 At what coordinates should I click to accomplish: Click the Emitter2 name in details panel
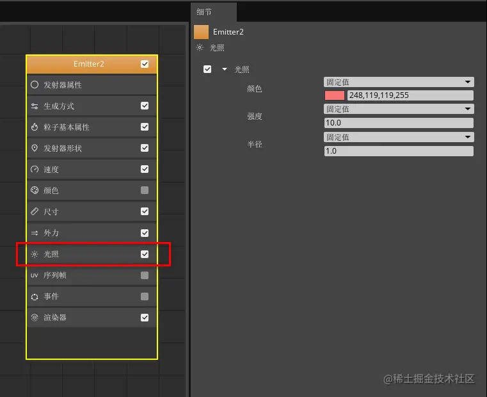point(228,32)
